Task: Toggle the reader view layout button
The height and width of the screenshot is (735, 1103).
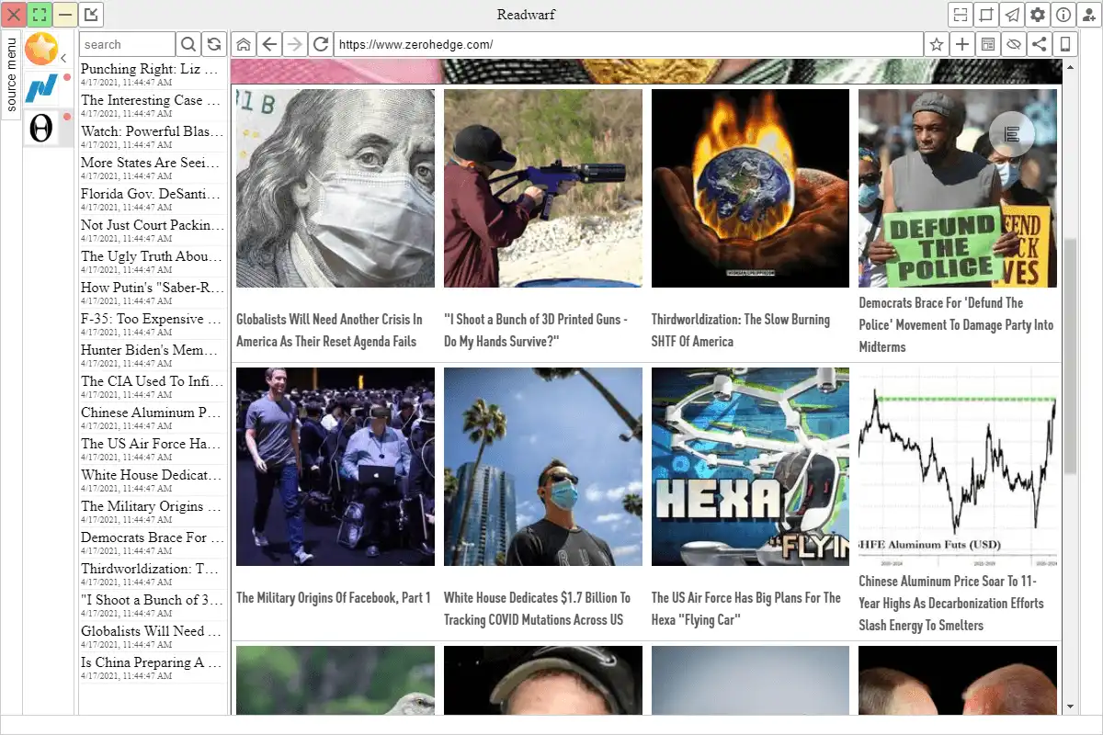Action: pyautogui.click(x=988, y=44)
